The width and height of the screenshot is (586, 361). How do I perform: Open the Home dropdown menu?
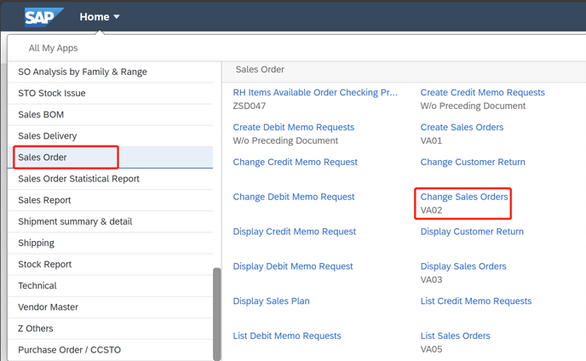pos(100,17)
